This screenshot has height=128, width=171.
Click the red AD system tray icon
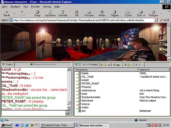156,125
